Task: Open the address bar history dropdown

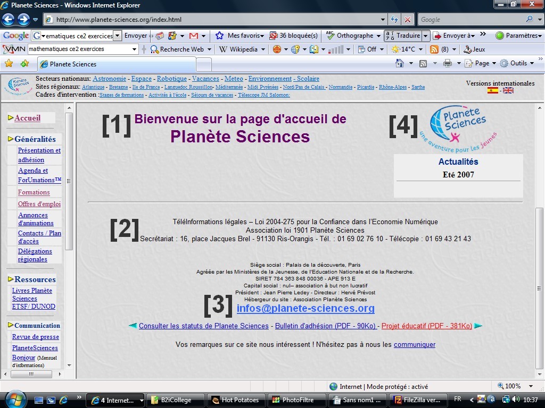Action: (x=383, y=20)
